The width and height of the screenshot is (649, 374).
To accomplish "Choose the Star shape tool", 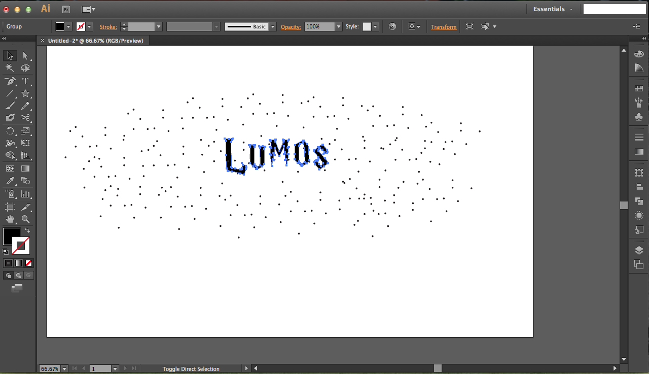I will pos(25,93).
